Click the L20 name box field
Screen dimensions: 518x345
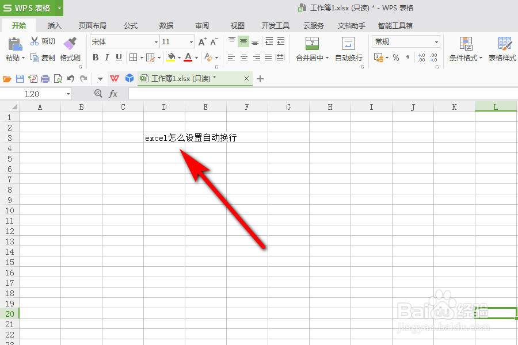pyautogui.click(x=32, y=93)
